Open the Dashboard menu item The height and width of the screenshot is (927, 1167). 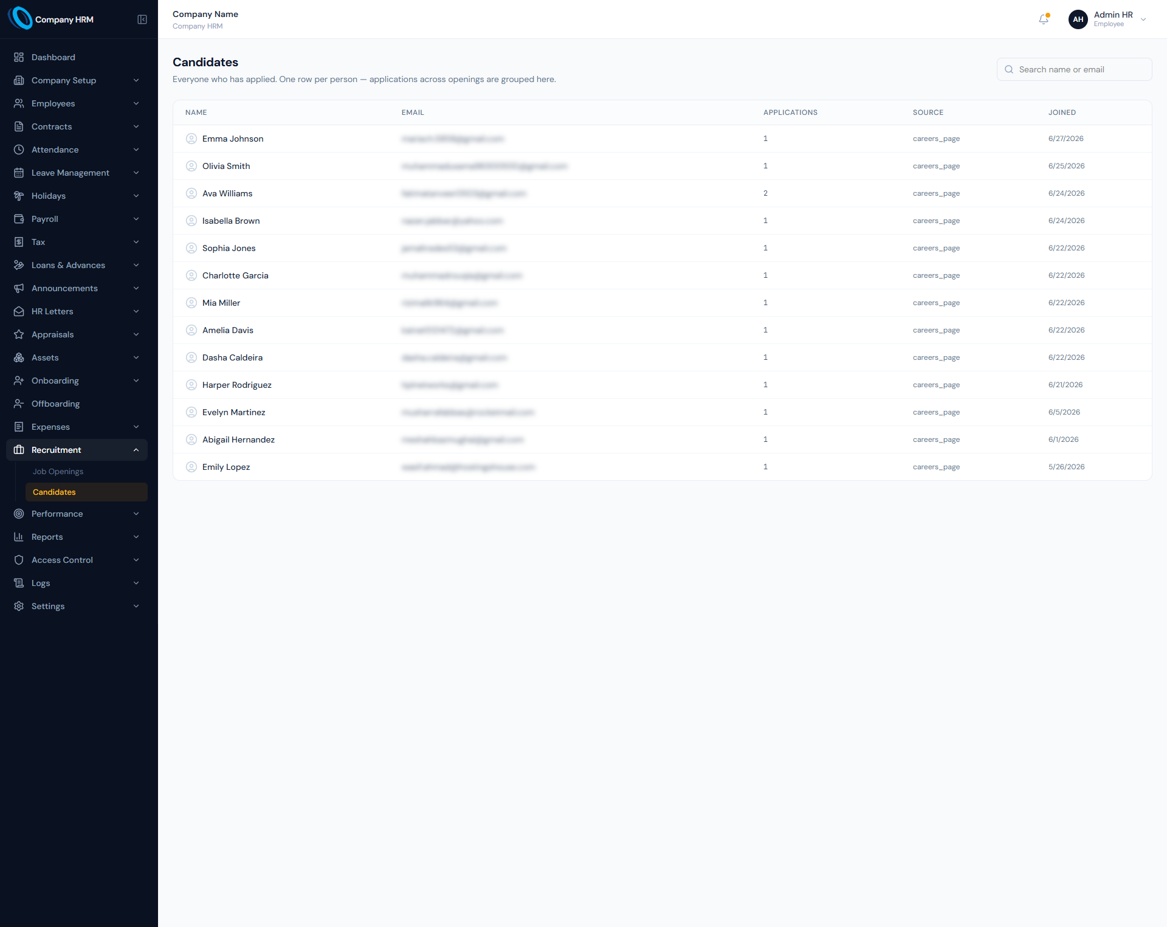(77, 57)
